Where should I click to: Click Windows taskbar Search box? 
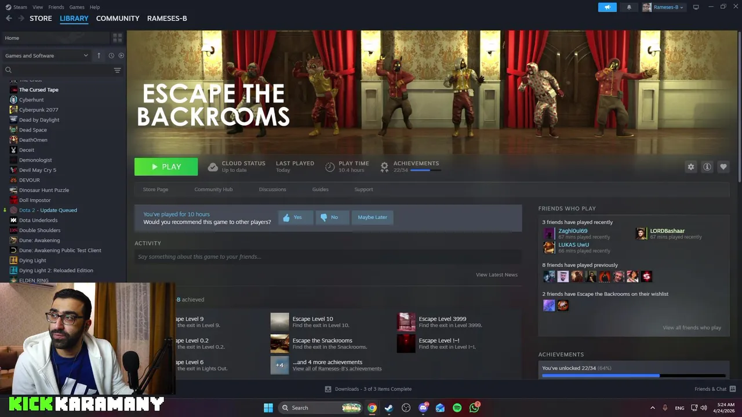321,408
